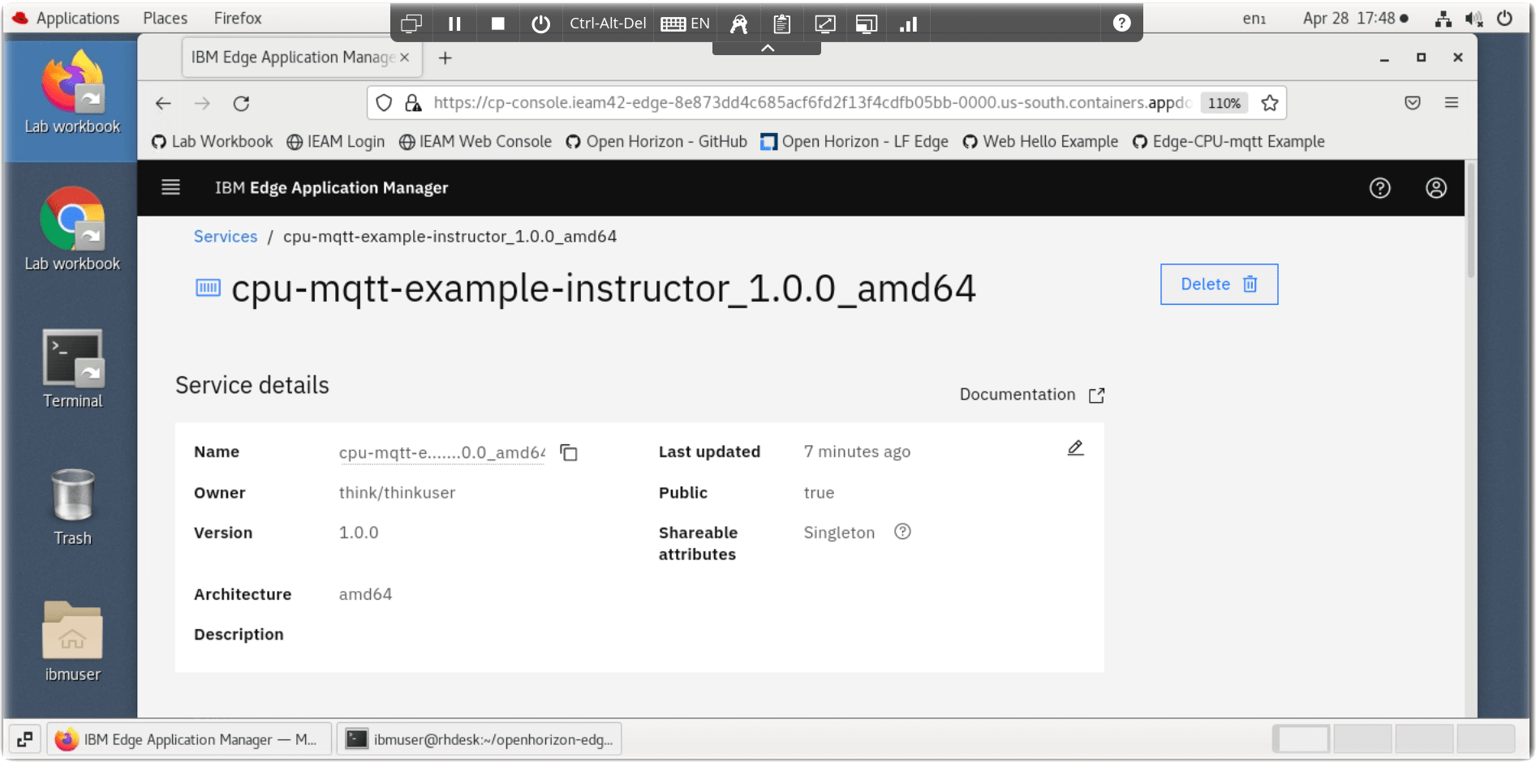
Task: Click the Firefox forward arrow
Action: pyautogui.click(x=202, y=103)
